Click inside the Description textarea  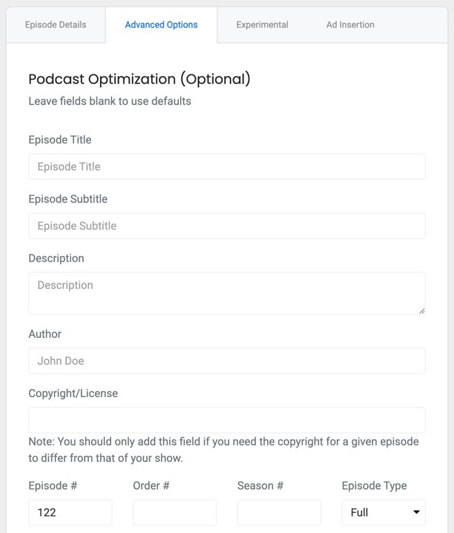227,293
